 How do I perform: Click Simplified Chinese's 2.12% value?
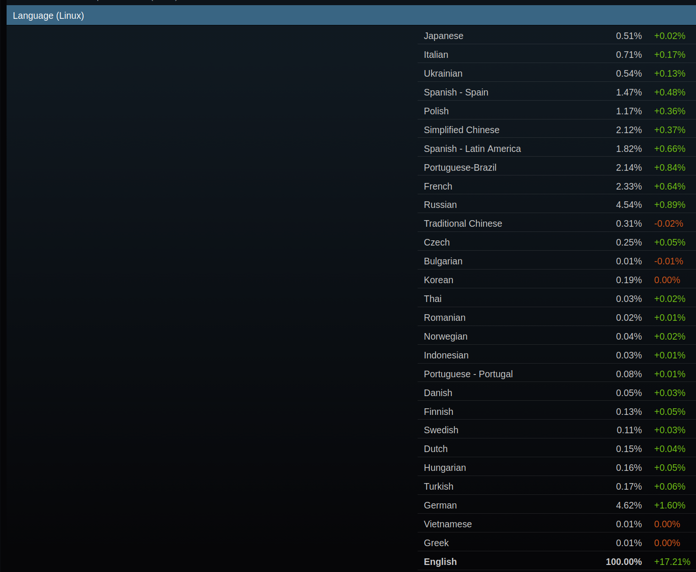(629, 130)
